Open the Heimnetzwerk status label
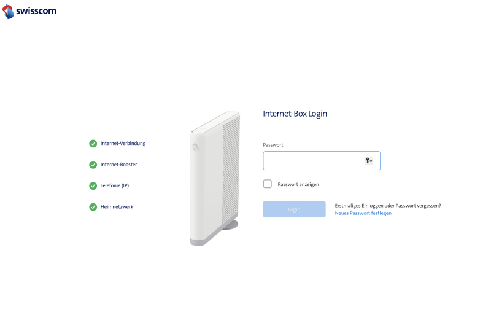The width and height of the screenshot is (491, 312). tap(117, 207)
